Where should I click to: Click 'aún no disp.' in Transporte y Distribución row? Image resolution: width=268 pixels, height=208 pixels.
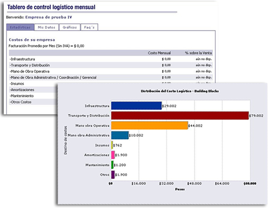coord(204,65)
